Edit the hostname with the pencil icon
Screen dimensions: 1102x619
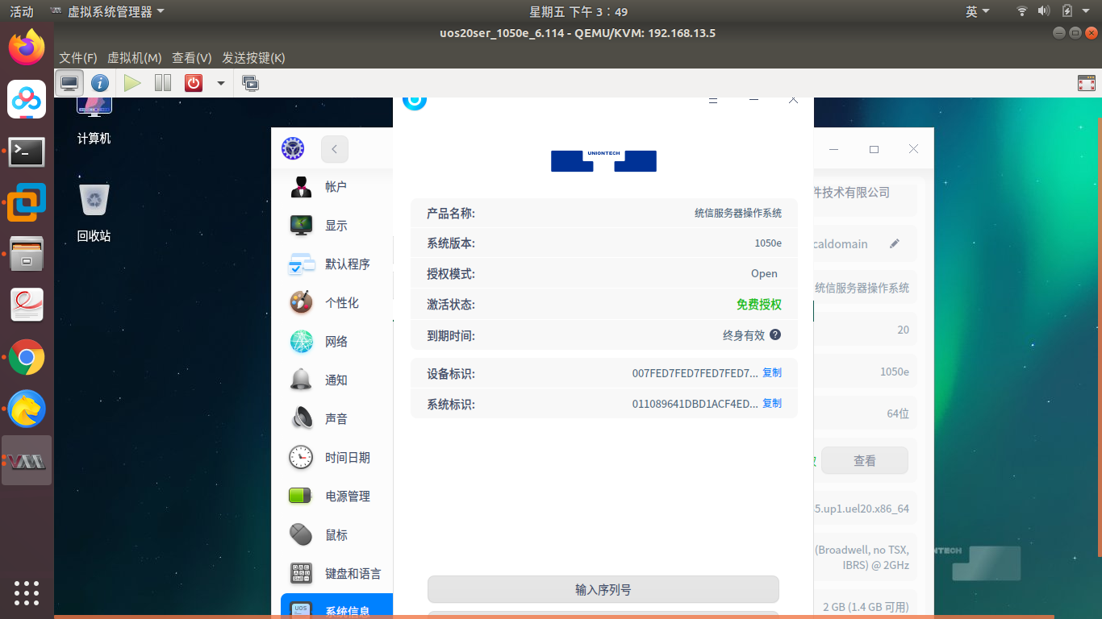[x=895, y=244]
